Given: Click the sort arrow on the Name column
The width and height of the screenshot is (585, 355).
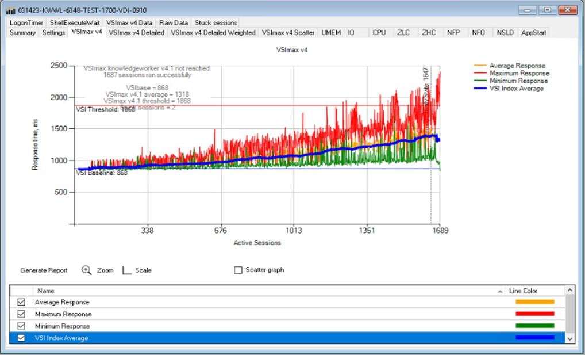Looking at the screenshot, I should pyautogui.click(x=499, y=291).
